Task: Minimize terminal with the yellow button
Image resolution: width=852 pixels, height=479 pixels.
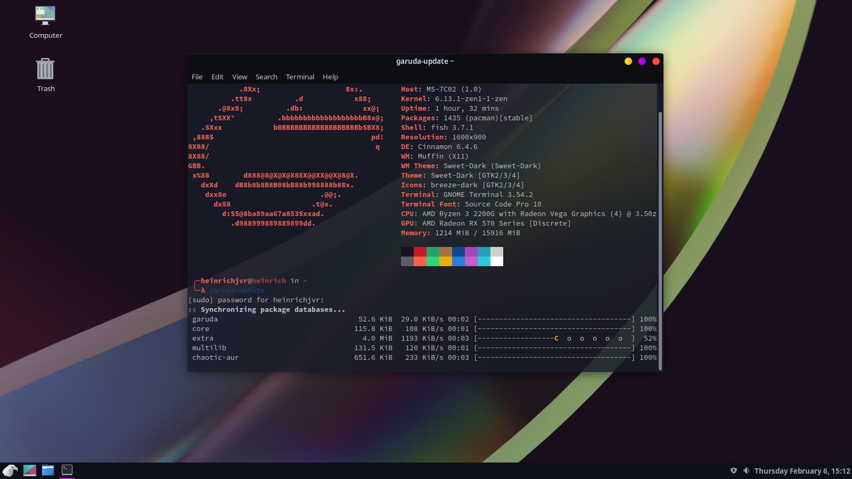Action: pos(628,61)
